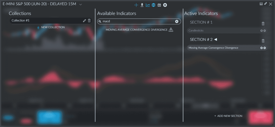Select SECTION # 2 heading
The width and height of the screenshot is (275, 127).
point(201,40)
